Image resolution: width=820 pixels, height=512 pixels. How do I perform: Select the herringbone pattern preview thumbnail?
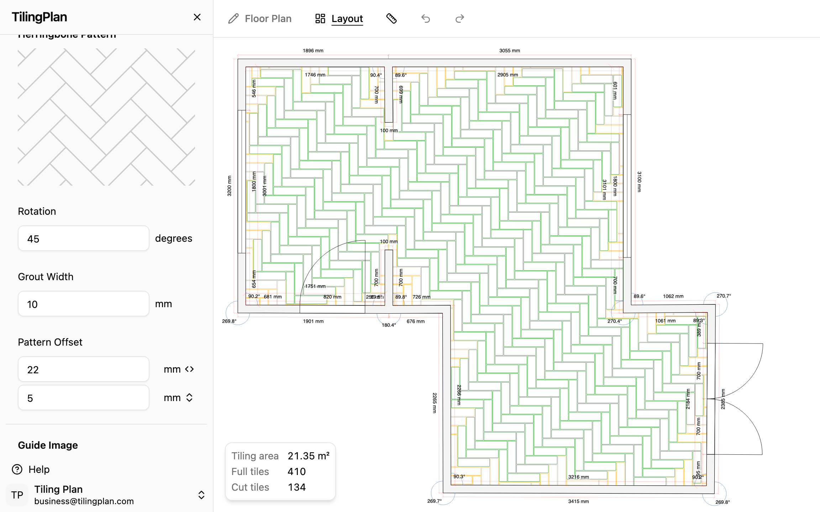[x=106, y=117]
